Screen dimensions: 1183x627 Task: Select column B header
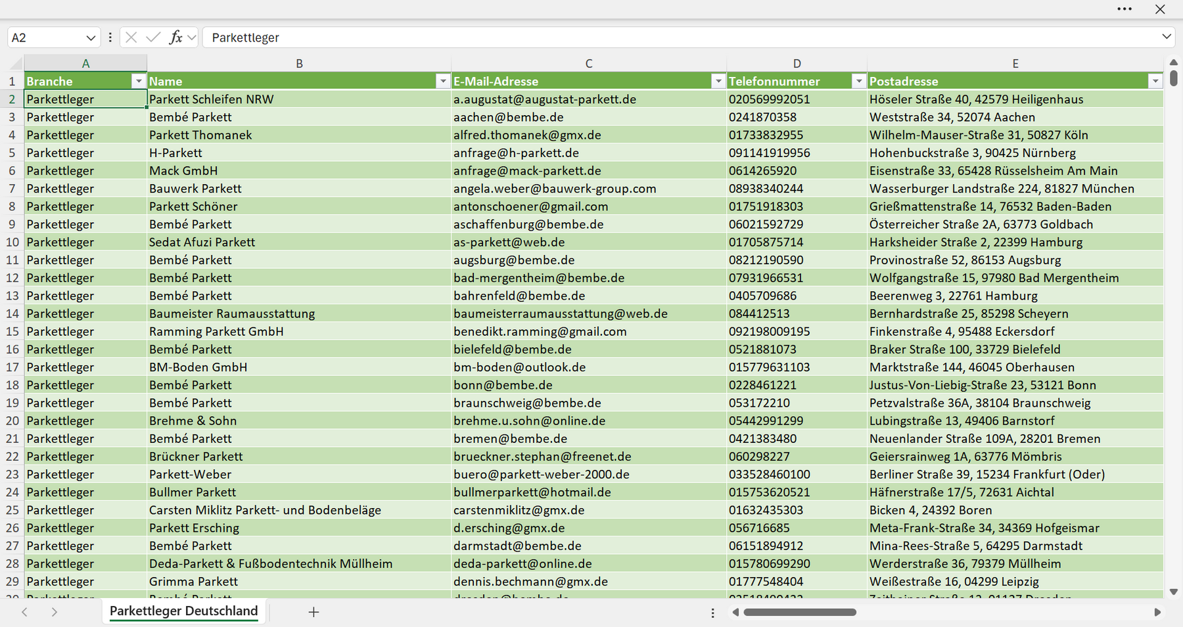tap(299, 63)
